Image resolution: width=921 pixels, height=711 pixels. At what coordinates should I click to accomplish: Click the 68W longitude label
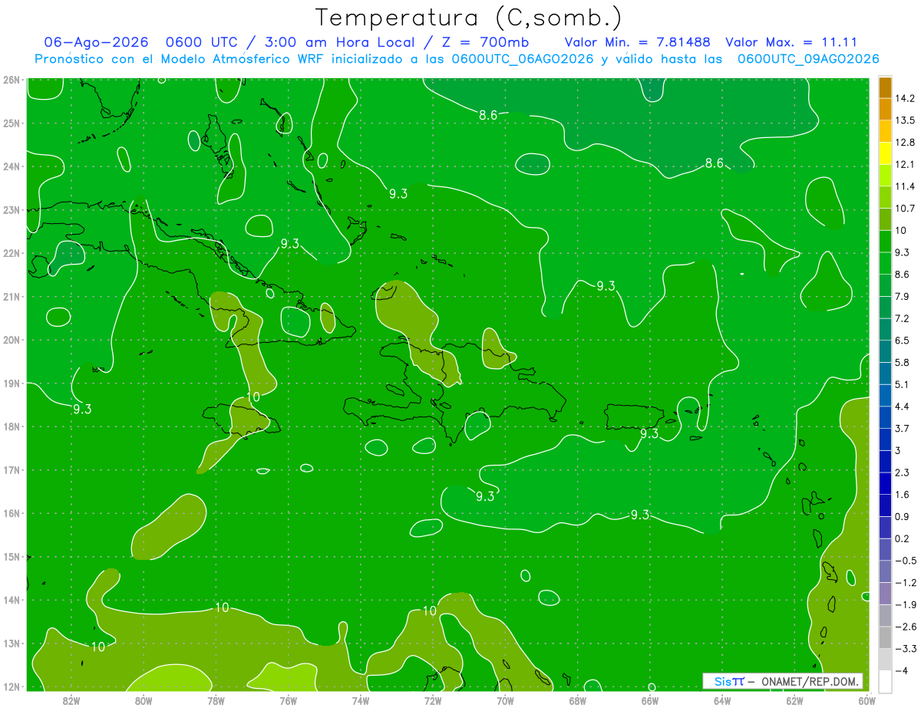click(x=578, y=700)
